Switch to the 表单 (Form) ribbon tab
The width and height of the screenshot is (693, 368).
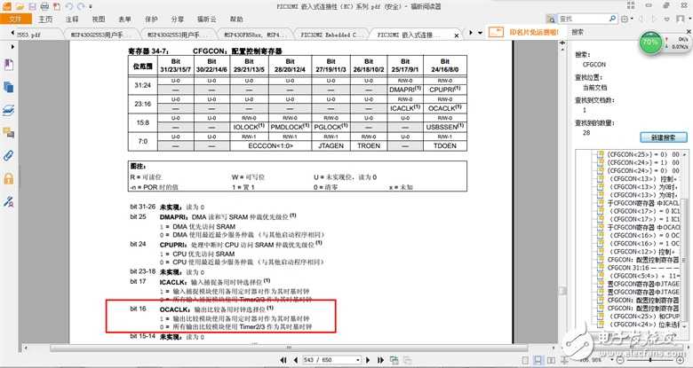pos(124,19)
